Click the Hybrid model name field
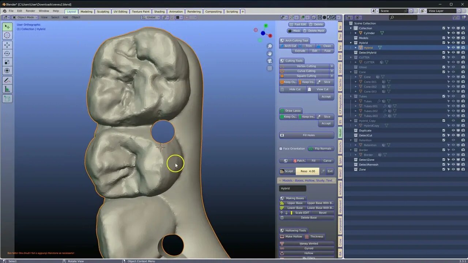The image size is (468, 263). pyautogui.click(x=292, y=188)
